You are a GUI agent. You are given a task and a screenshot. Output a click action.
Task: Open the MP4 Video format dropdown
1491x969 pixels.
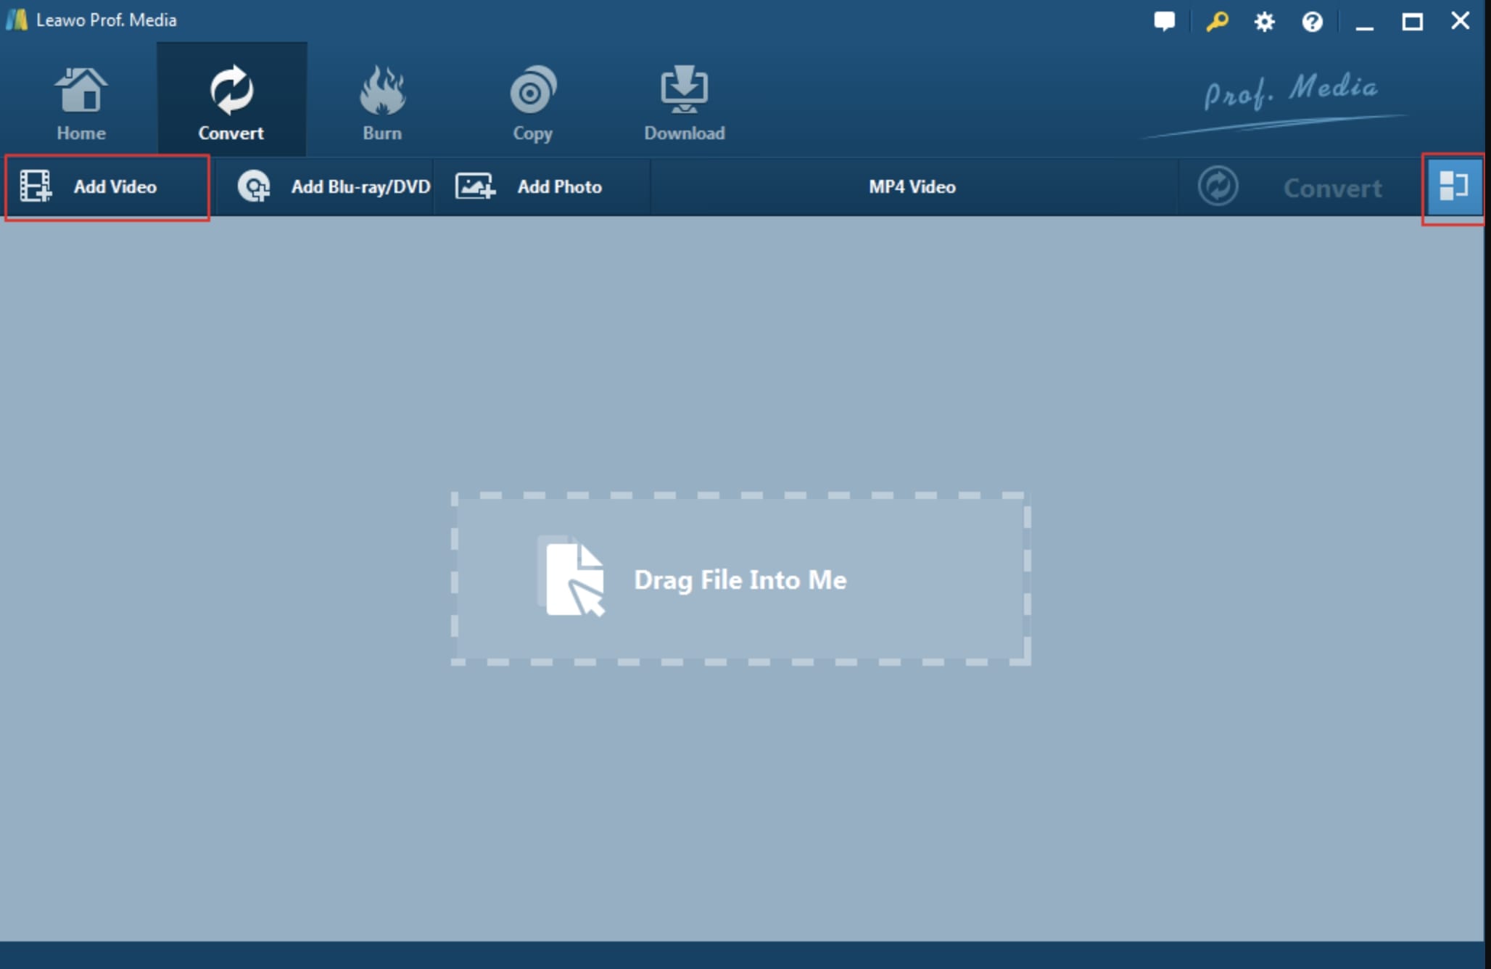912,187
